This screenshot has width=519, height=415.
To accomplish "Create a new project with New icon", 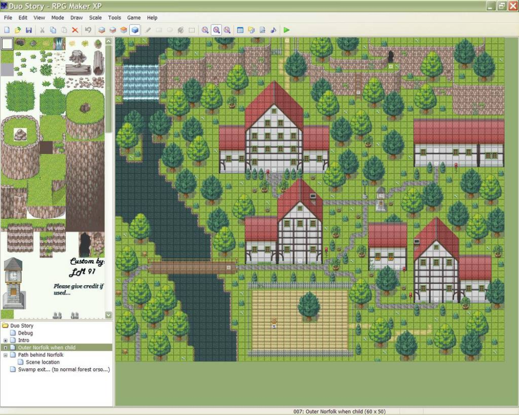I will click(7, 30).
